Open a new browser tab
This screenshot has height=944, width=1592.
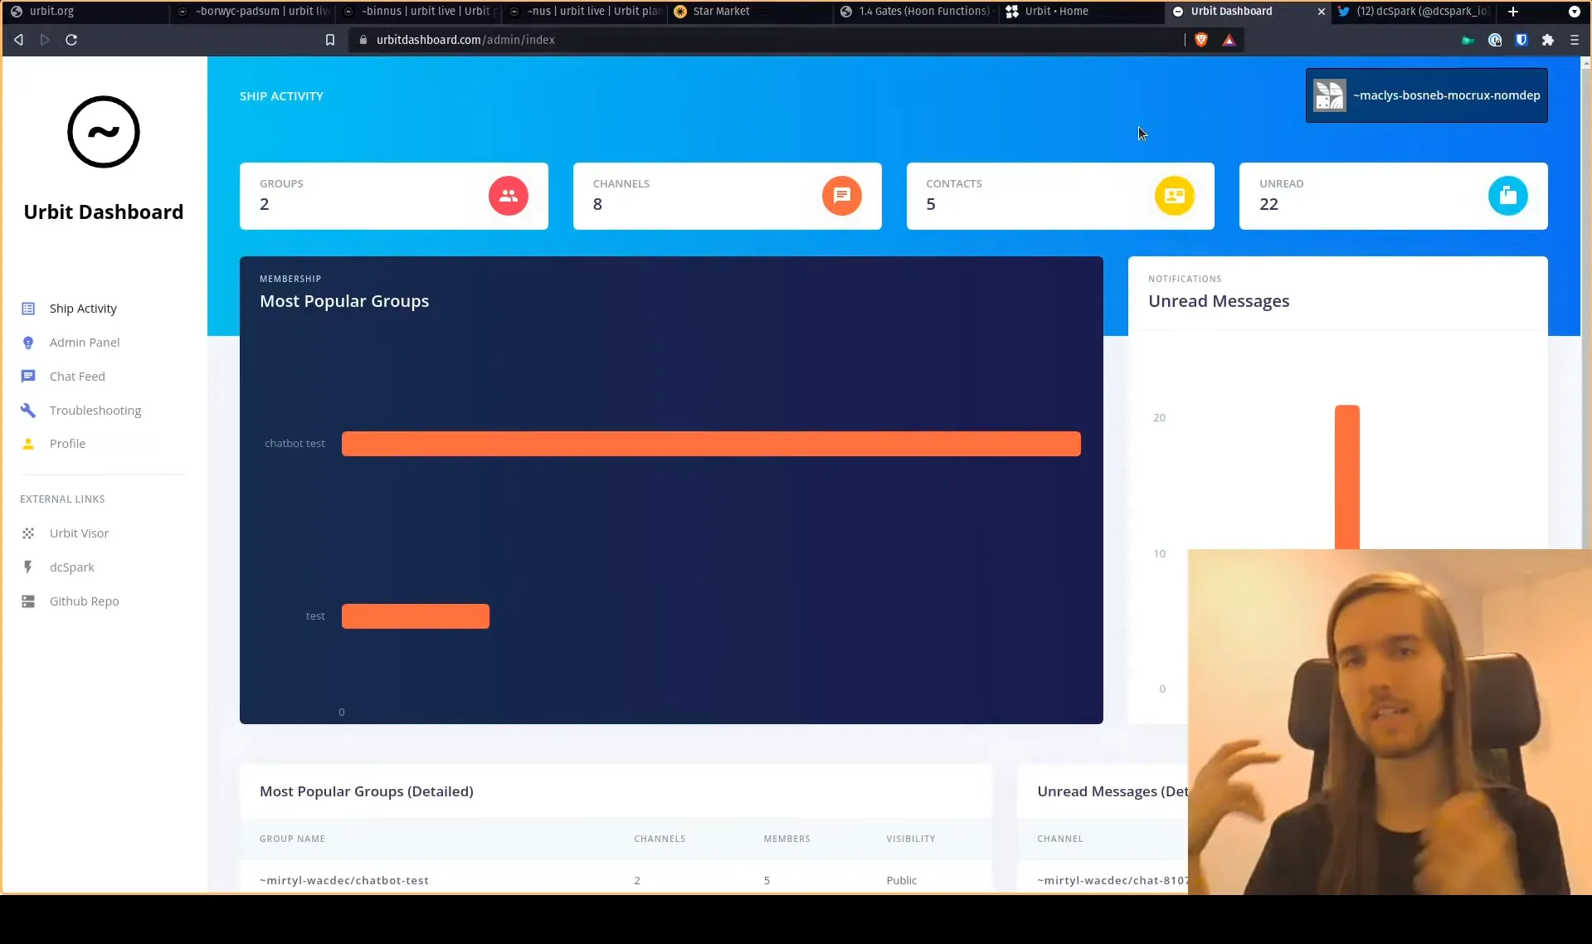1512,12
